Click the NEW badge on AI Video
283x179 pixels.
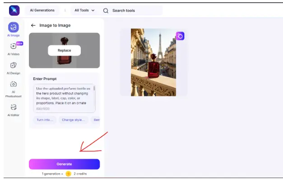[19, 44]
